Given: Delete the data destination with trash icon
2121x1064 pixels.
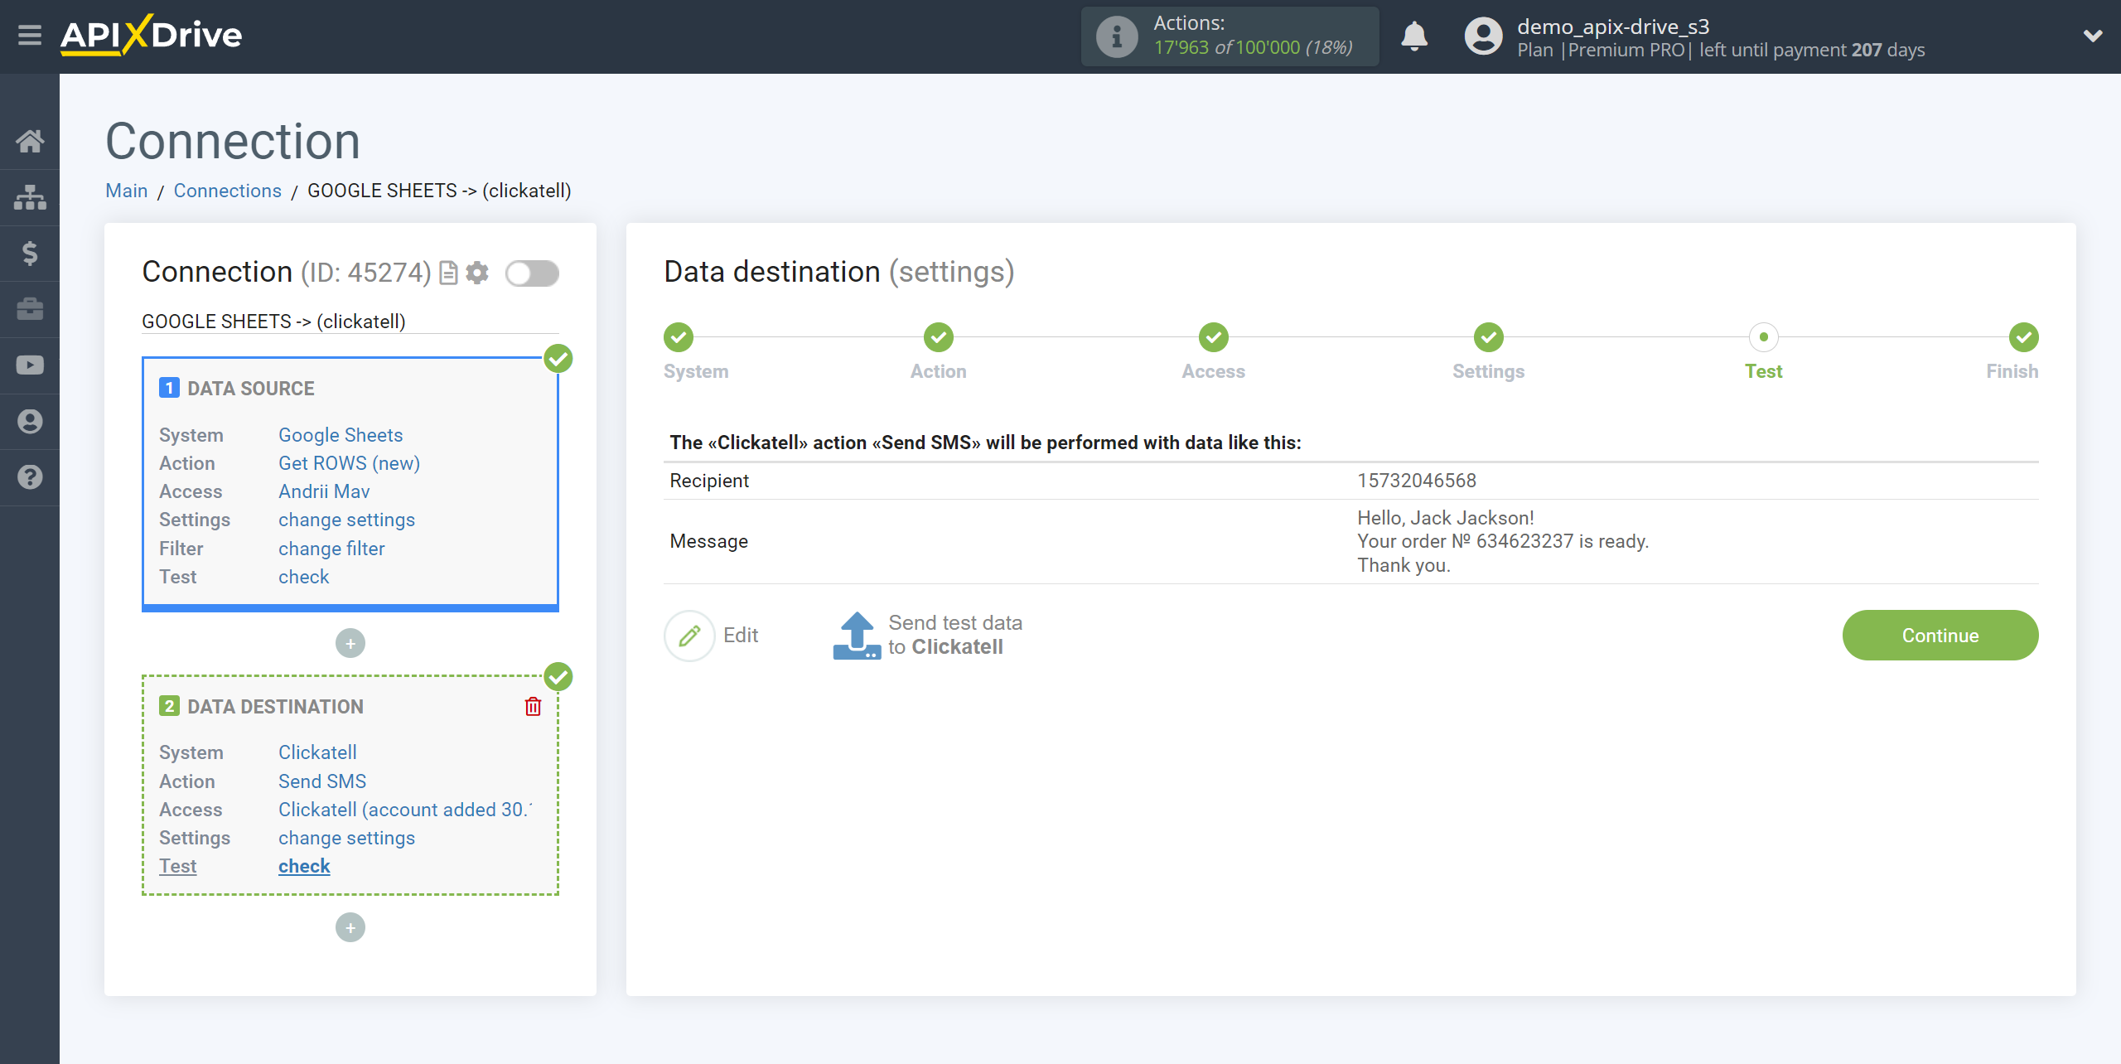Looking at the screenshot, I should (533, 706).
